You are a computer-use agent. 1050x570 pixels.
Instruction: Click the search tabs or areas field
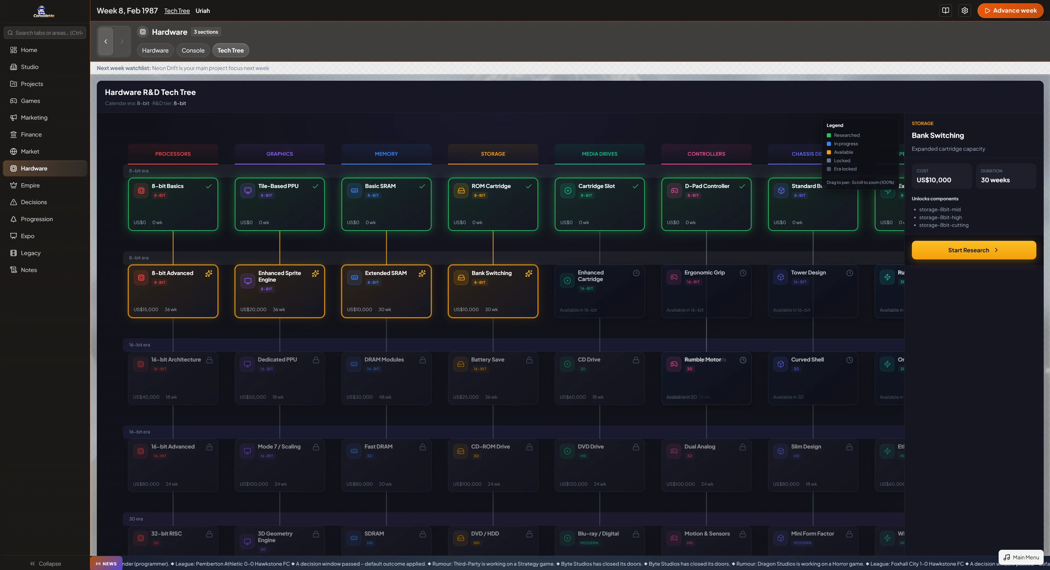[x=45, y=33]
